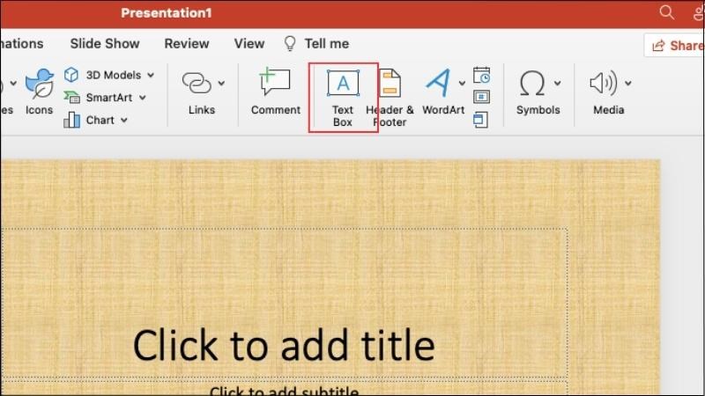
Task: Open the Review tab
Action: 187,43
